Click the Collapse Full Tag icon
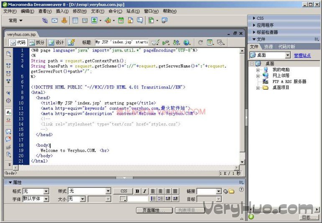 [x=8, y=66]
